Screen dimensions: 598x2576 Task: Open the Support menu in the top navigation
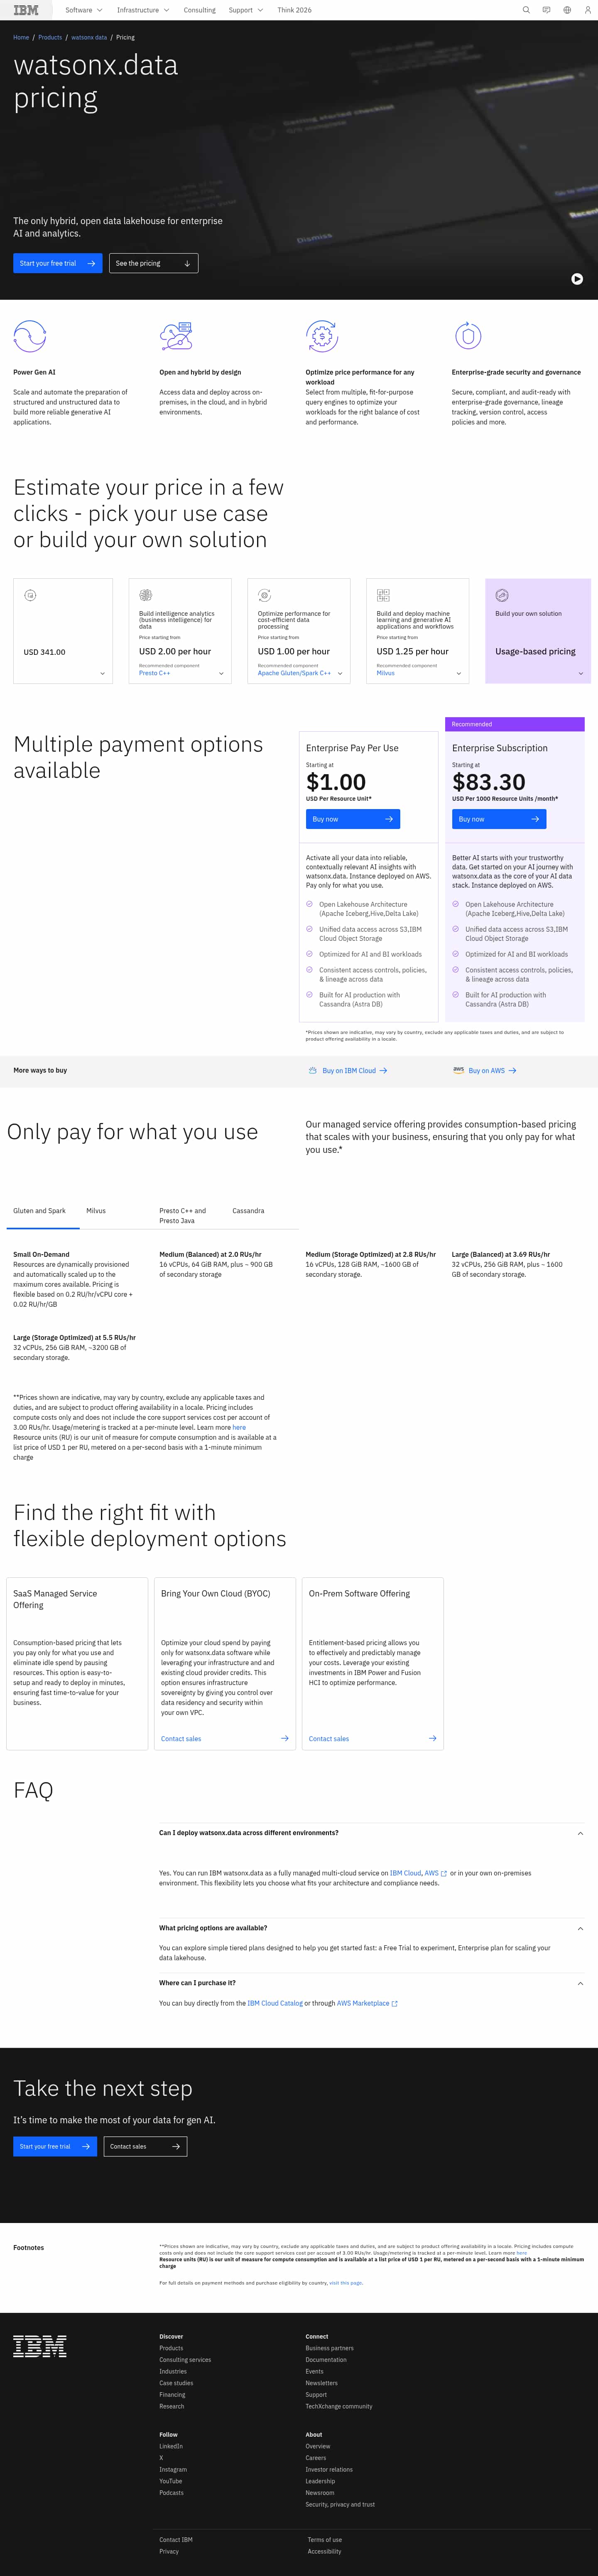[245, 10]
